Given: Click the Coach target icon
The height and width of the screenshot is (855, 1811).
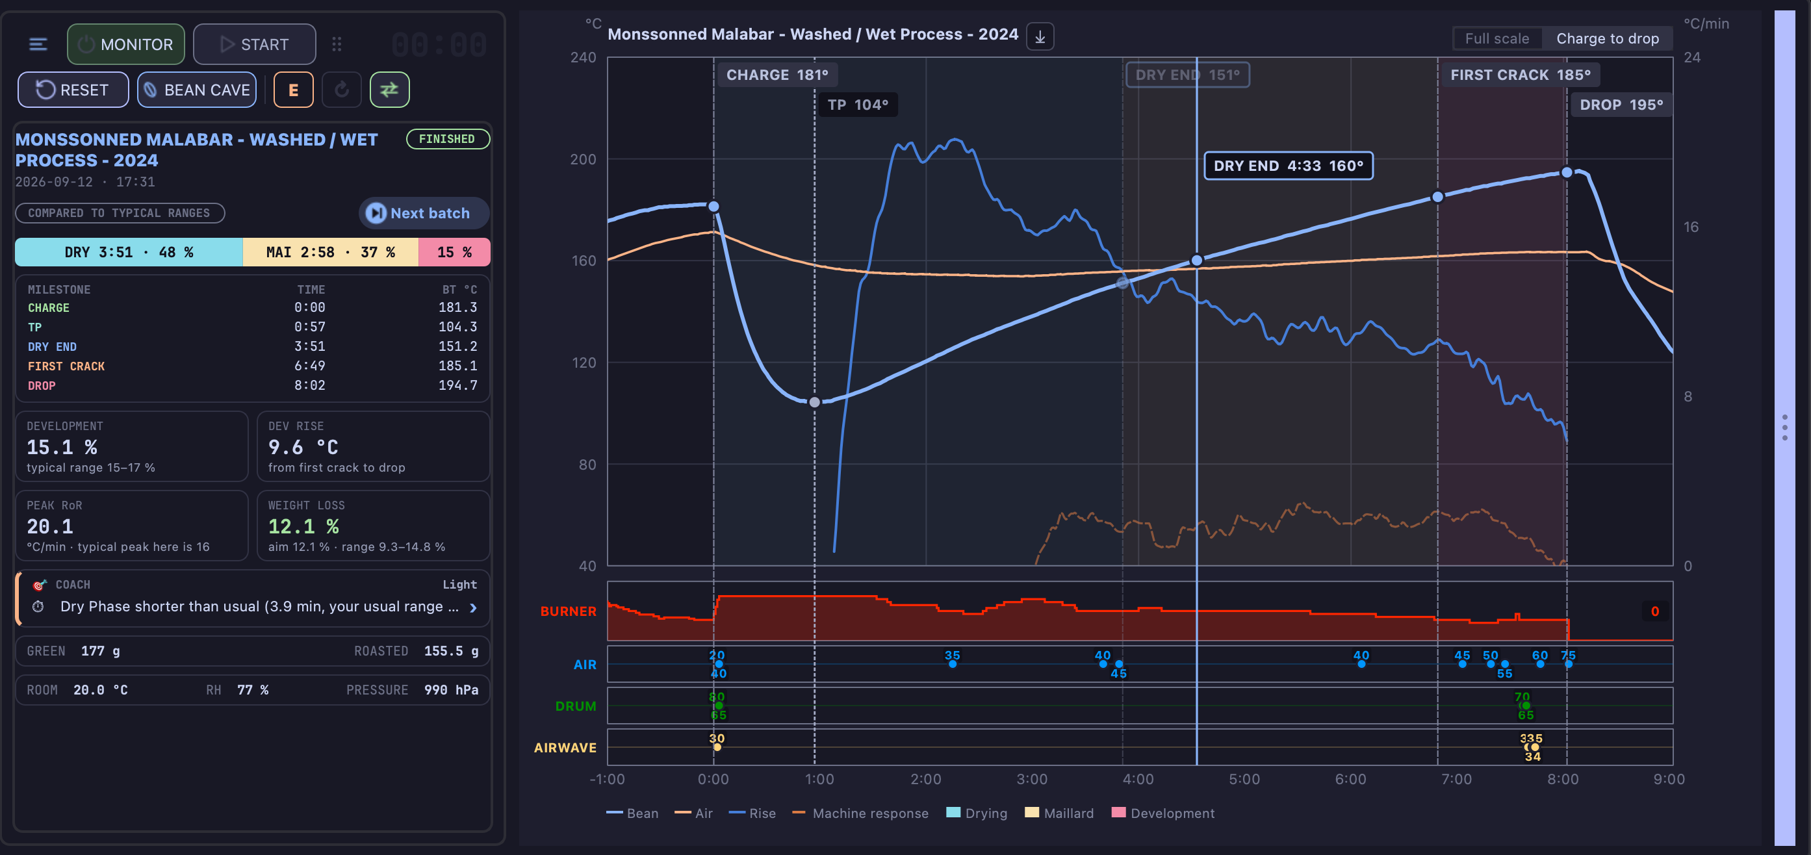Looking at the screenshot, I should (x=40, y=584).
